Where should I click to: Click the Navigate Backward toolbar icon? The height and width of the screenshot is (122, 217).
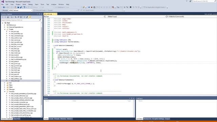pos(4,7)
